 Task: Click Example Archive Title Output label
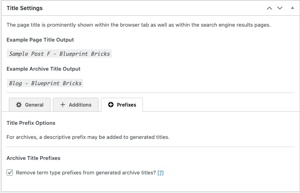(x=44, y=69)
